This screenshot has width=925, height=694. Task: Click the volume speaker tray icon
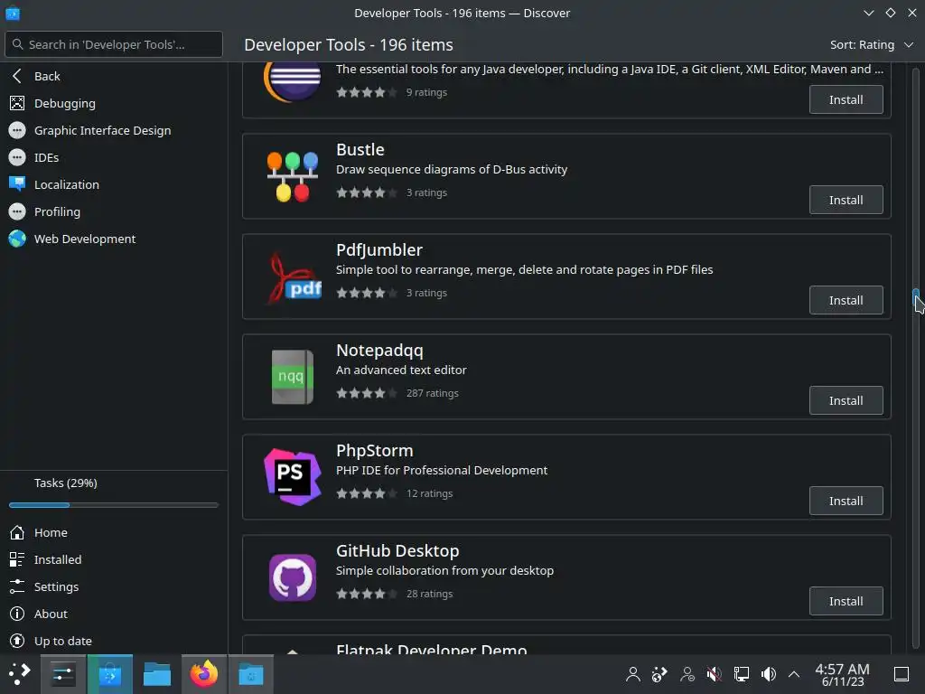768,674
